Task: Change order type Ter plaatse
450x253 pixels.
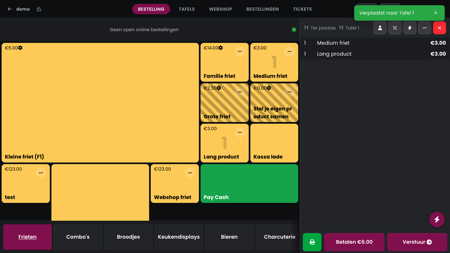Action: coord(320,28)
